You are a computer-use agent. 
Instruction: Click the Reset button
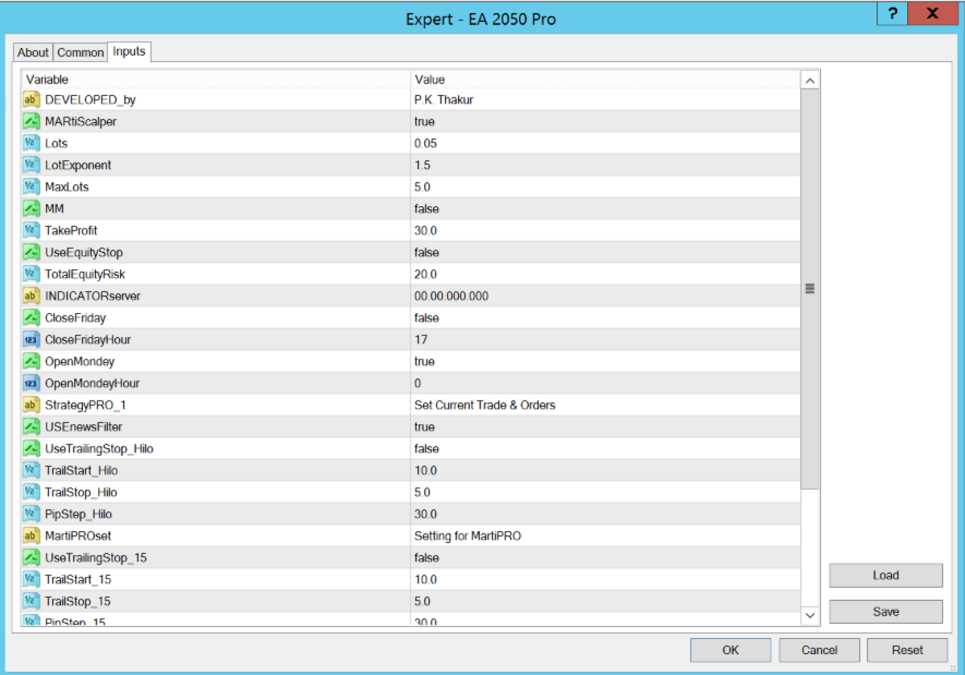[907, 650]
